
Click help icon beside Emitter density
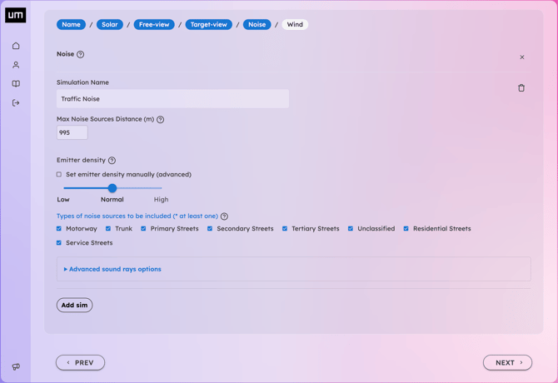pyautogui.click(x=112, y=161)
